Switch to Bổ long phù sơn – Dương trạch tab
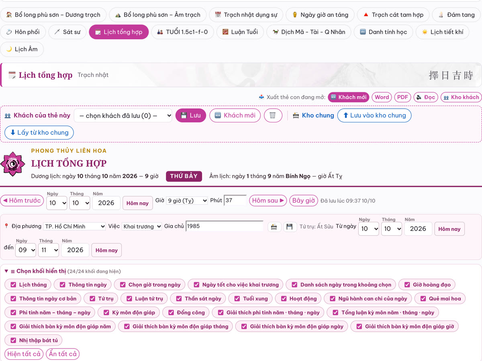Image resolution: width=482 pixels, height=361 pixels. (53, 15)
